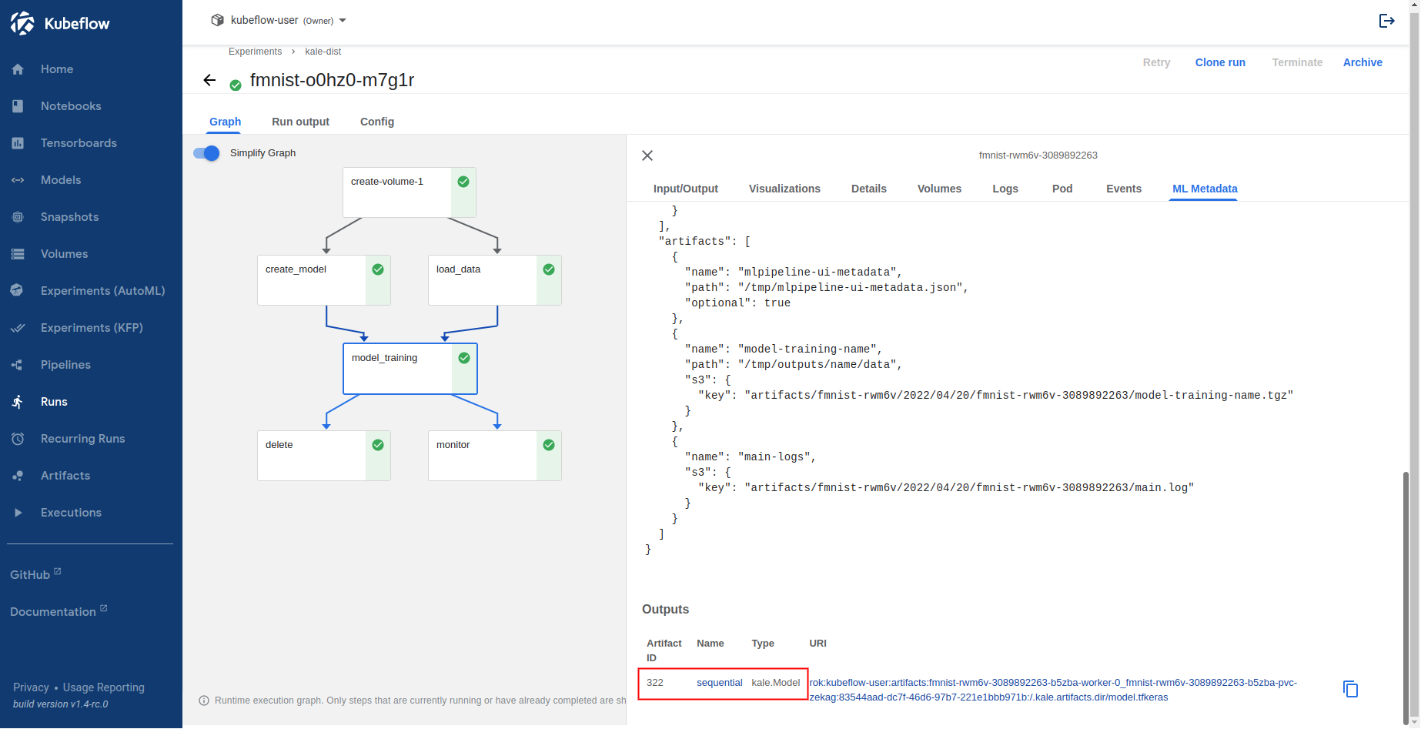Open the Events tab
This screenshot has width=1421, height=729.
1124,189
